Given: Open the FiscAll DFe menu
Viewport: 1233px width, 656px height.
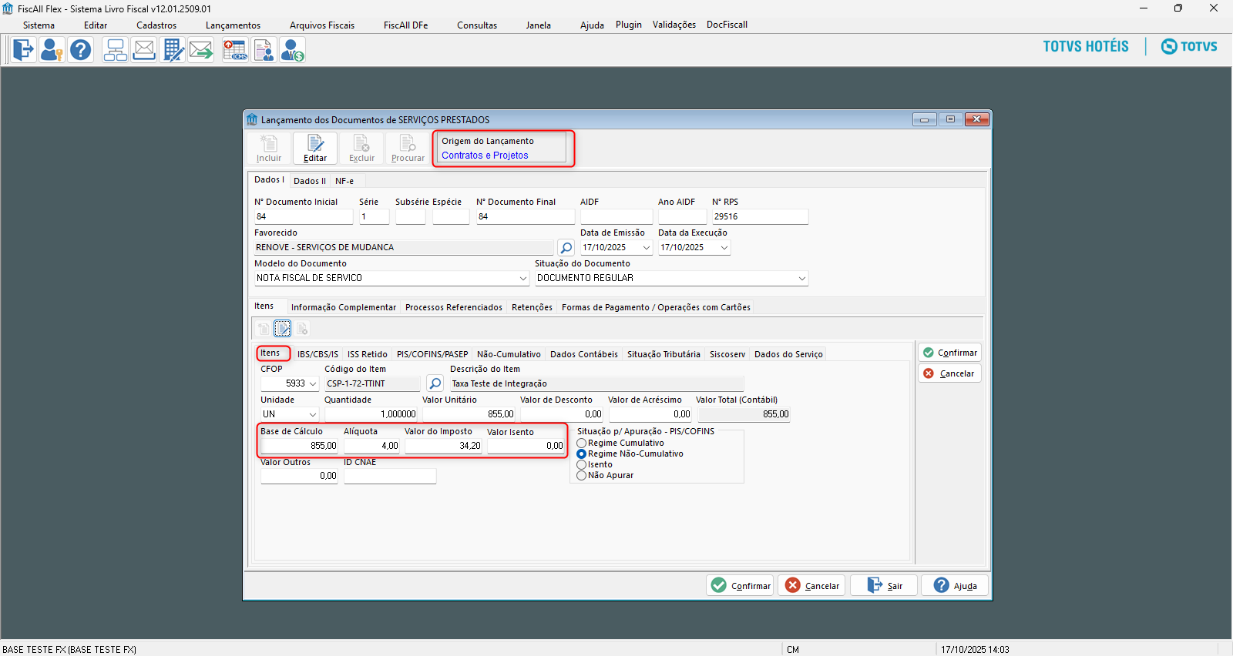Looking at the screenshot, I should coord(405,25).
